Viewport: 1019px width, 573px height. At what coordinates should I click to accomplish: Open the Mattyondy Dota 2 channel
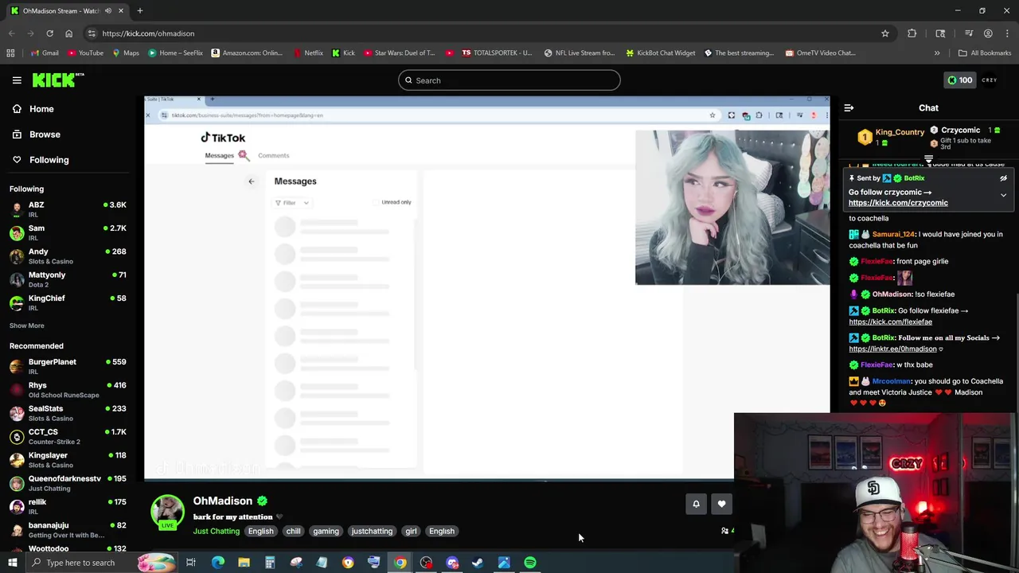pos(68,279)
